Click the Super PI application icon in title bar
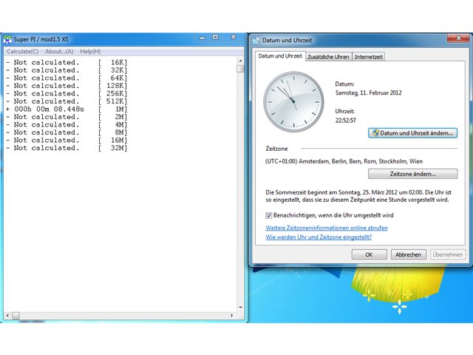473x355 pixels. (7, 39)
